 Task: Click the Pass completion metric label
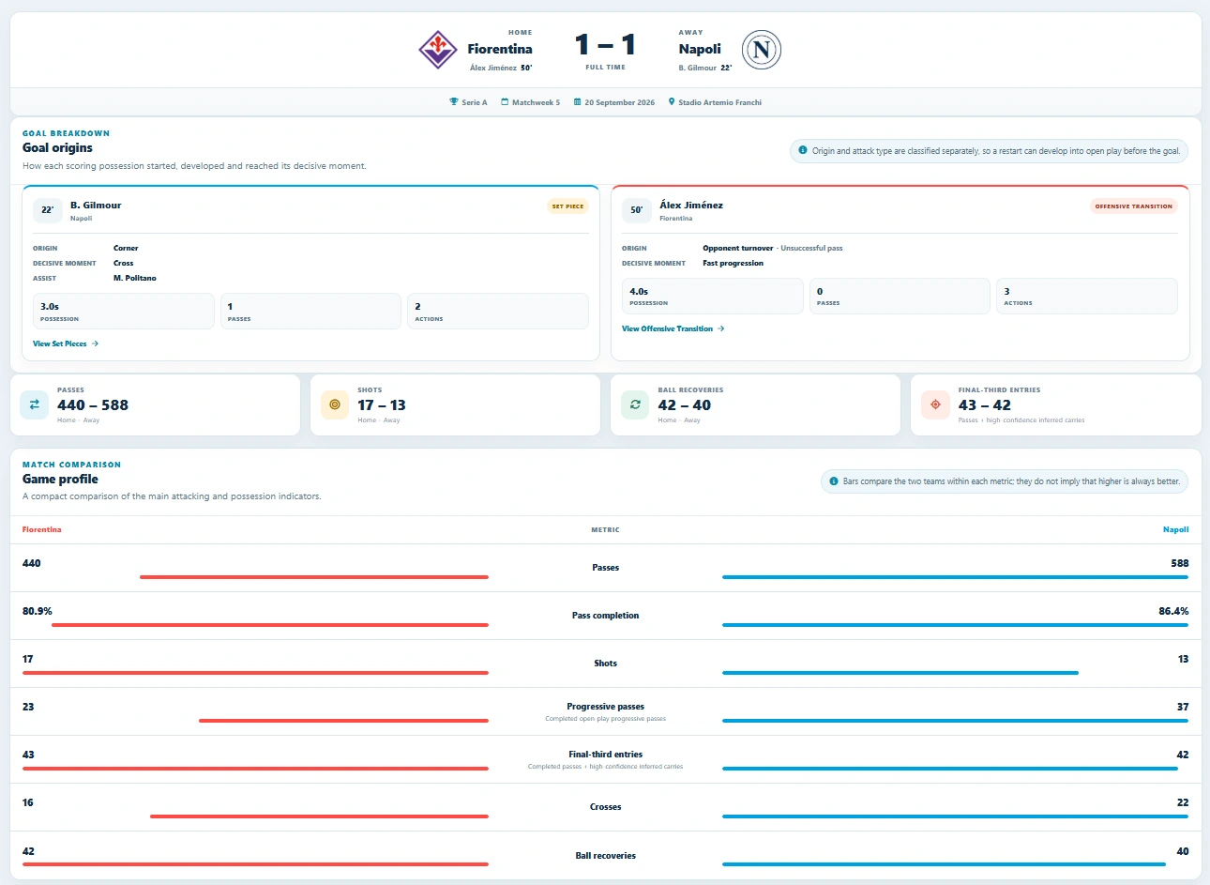pyautogui.click(x=605, y=616)
